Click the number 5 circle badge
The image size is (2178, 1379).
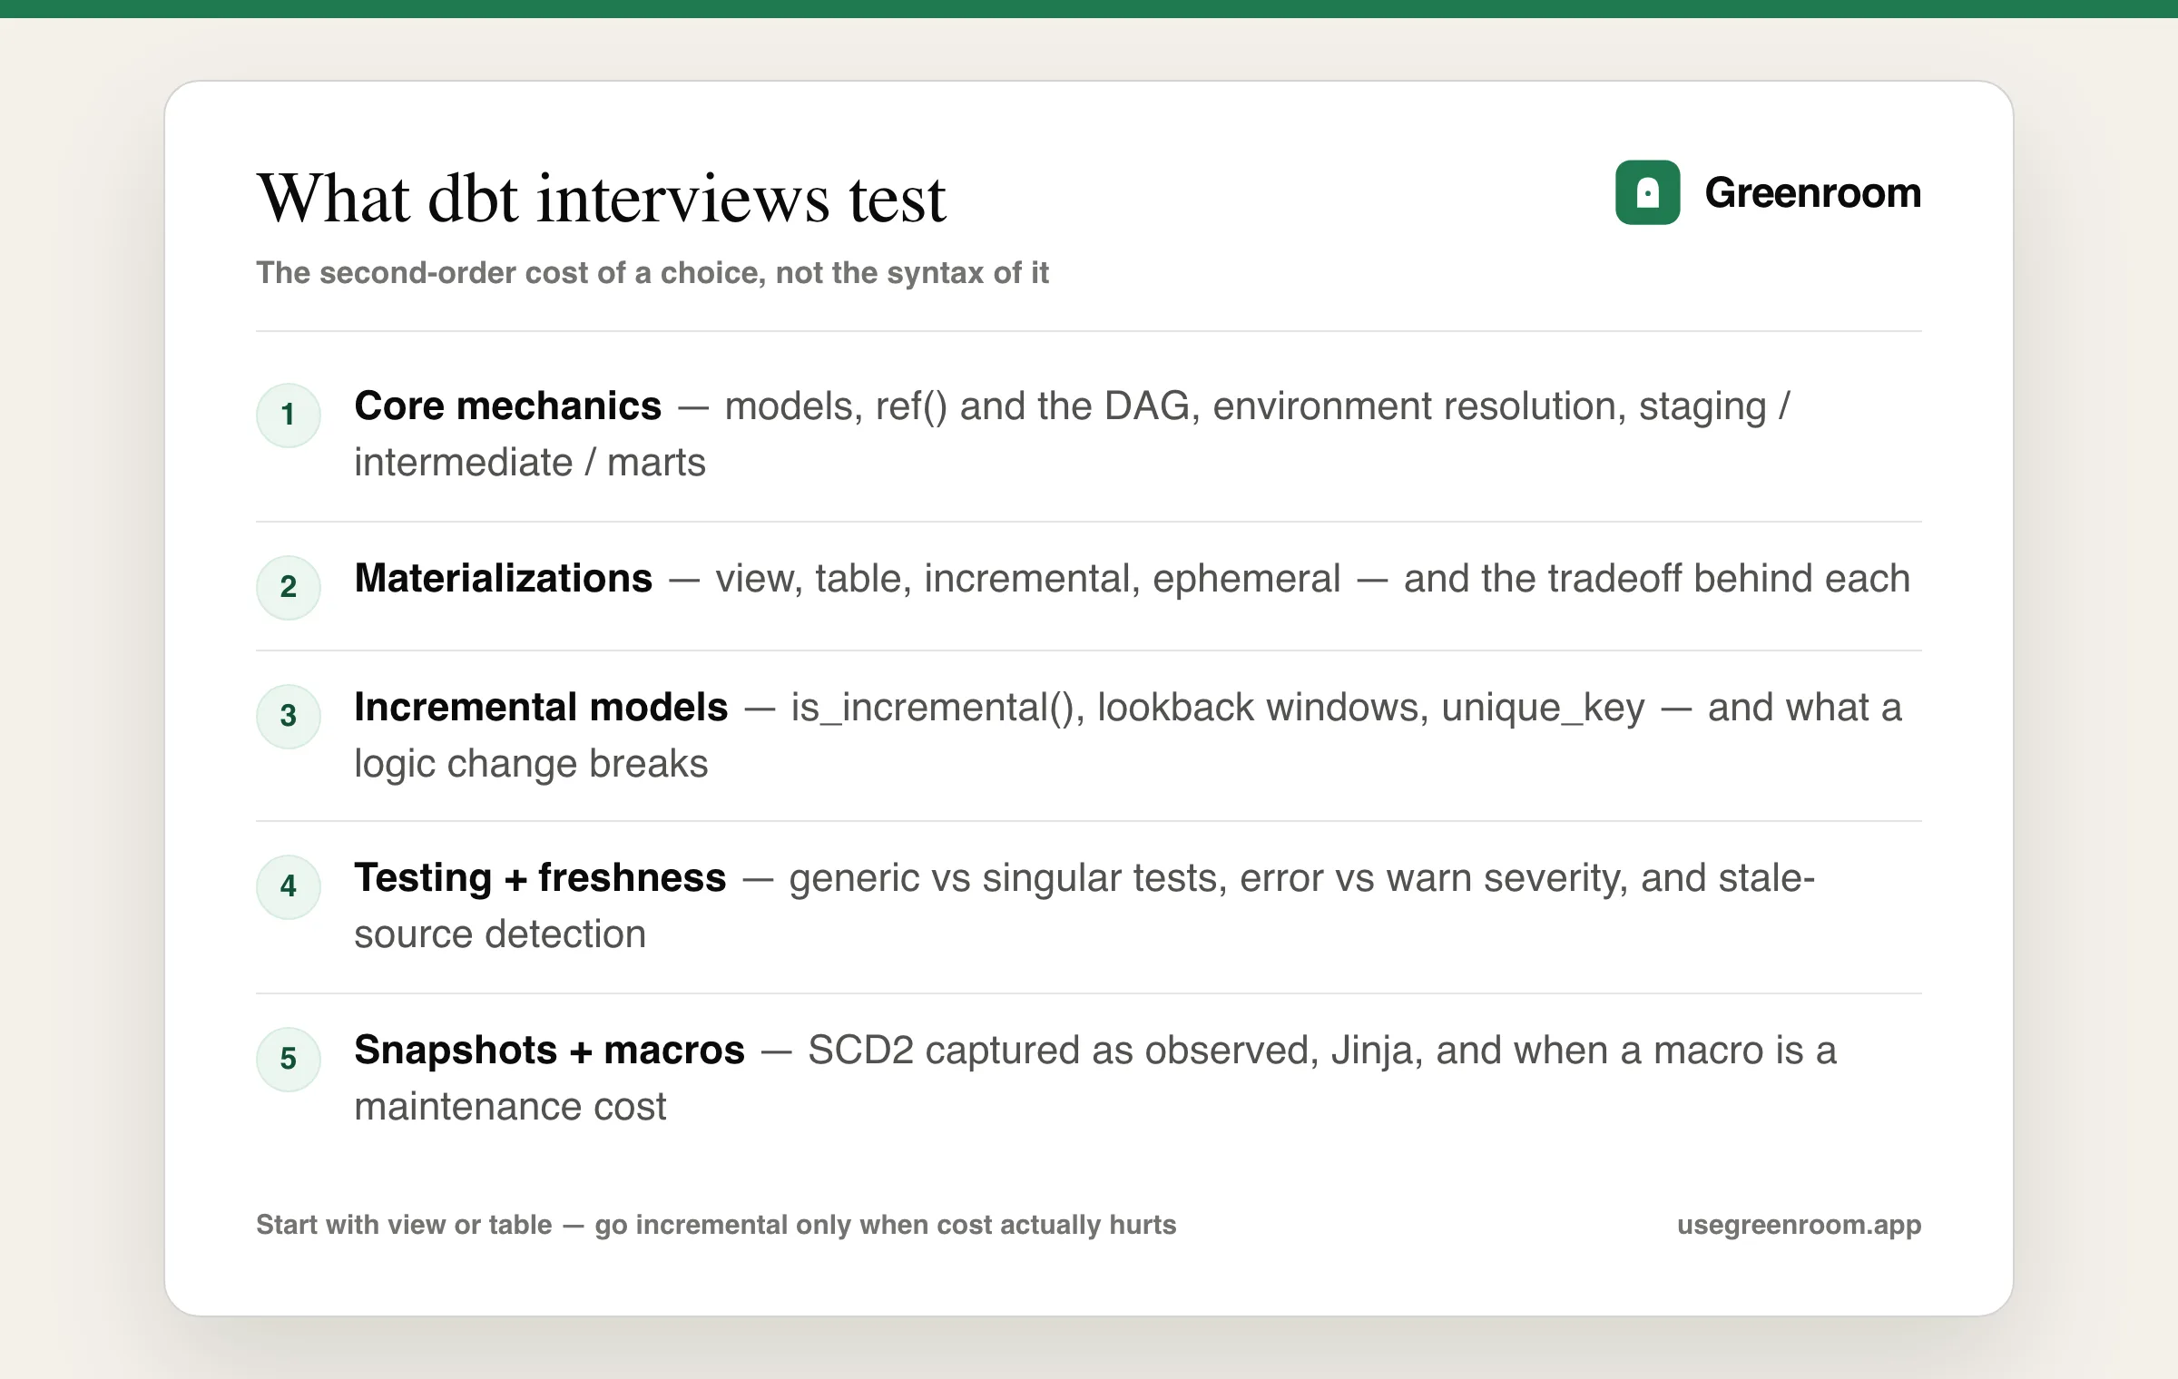289,1059
